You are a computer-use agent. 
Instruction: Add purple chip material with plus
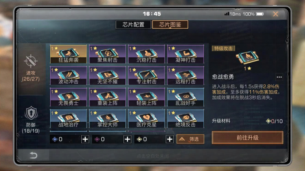[x=127, y=139]
